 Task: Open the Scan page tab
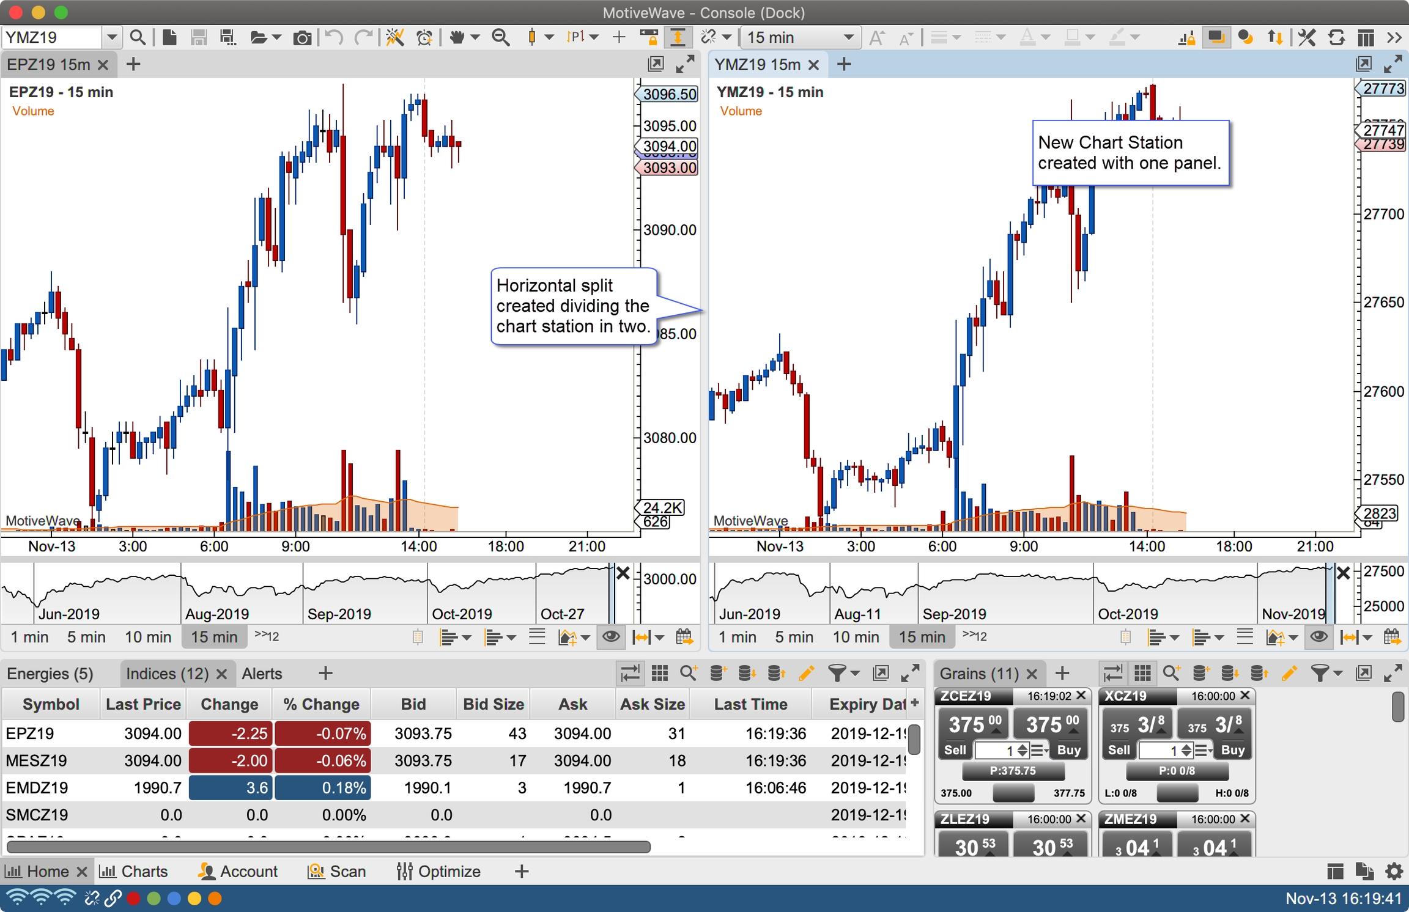coord(337,872)
